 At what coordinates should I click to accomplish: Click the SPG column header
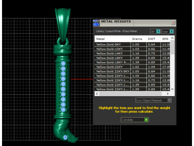coord(165,39)
